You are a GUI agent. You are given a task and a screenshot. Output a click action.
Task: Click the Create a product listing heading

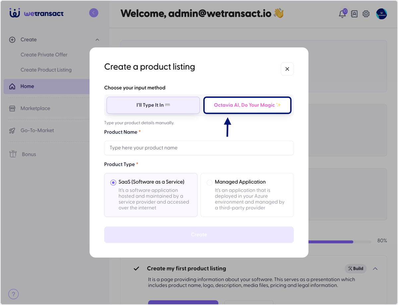(x=150, y=67)
